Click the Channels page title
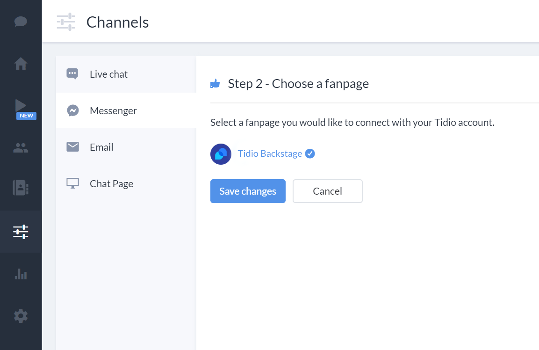 (x=117, y=22)
